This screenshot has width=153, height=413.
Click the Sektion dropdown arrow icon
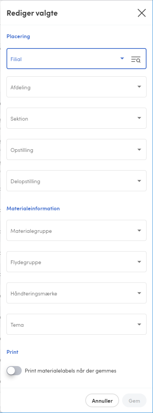point(139,118)
